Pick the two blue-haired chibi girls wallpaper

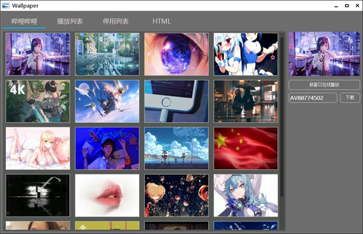(x=246, y=54)
